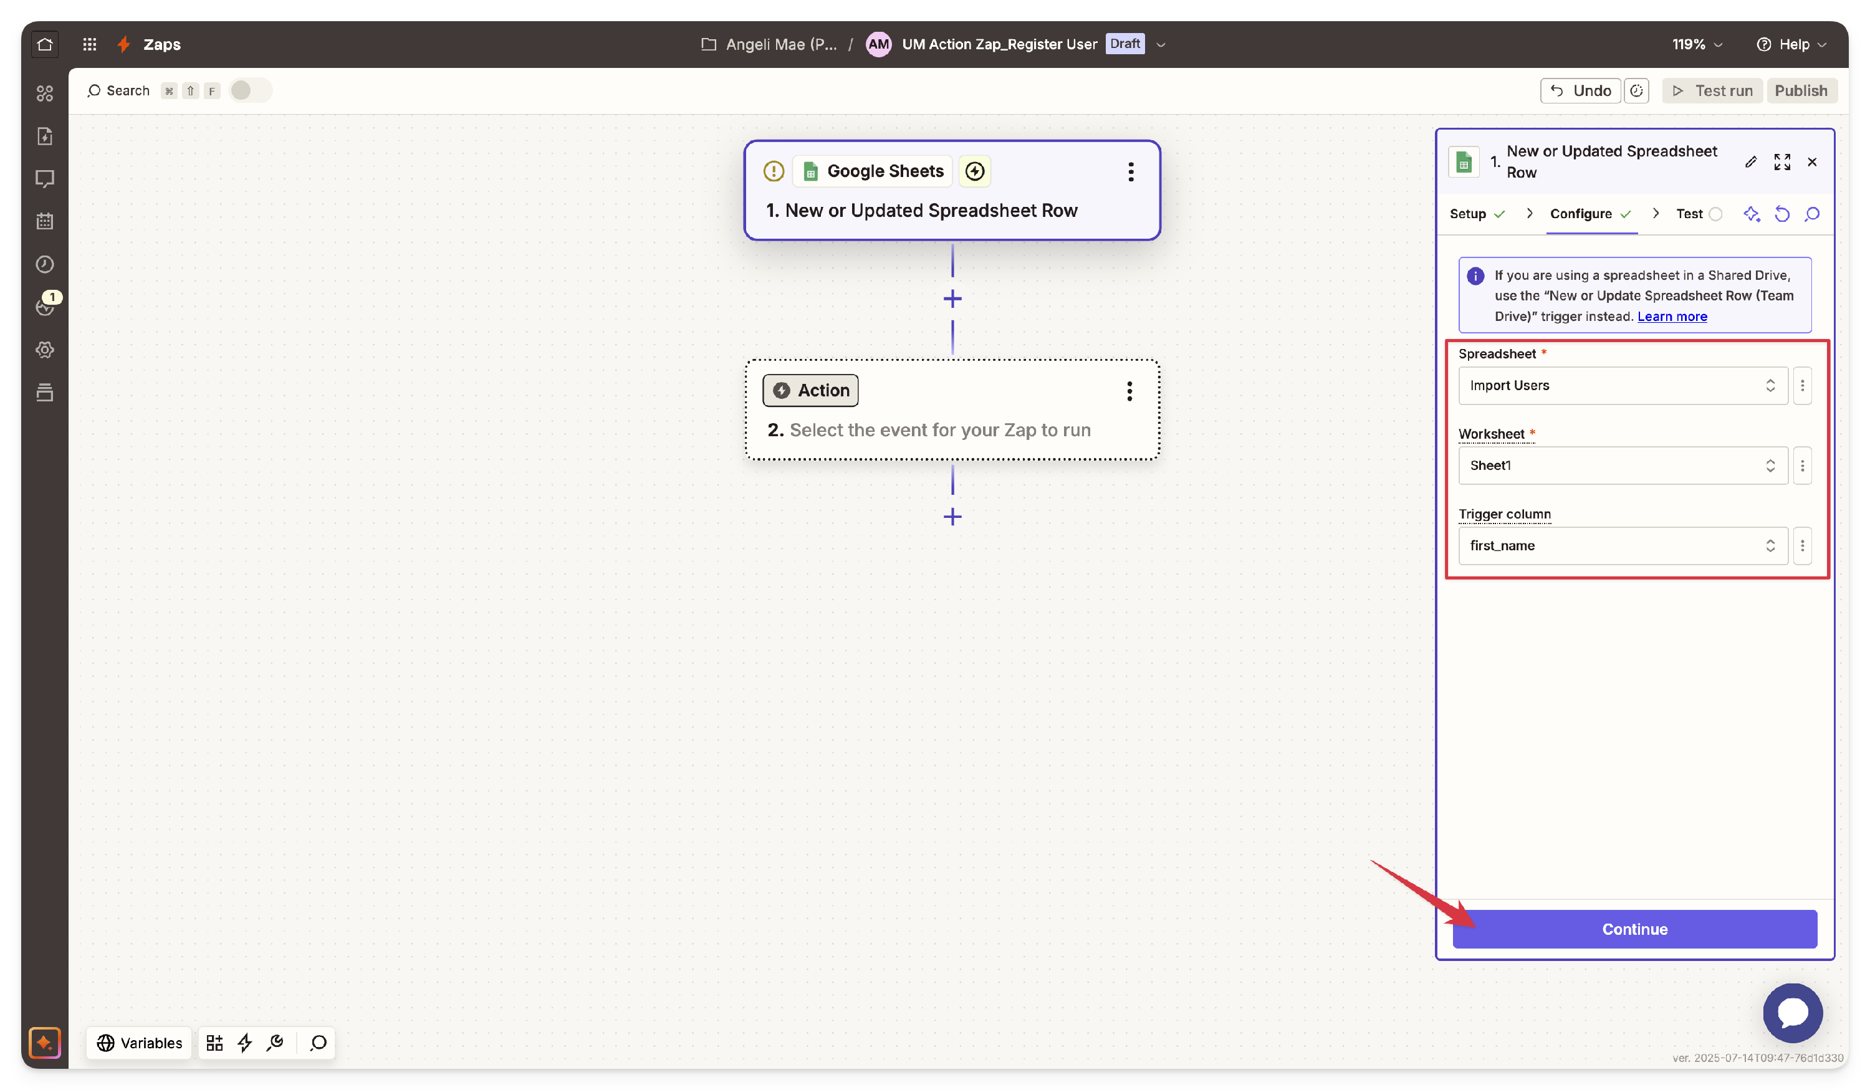Click the Zap title UM Action Zap_Register User
This screenshot has height=1090, width=1870.
point(999,44)
